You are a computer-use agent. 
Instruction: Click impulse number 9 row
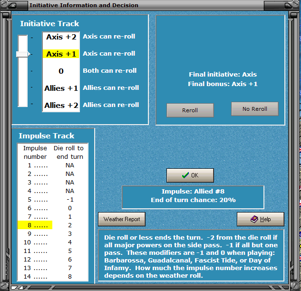53,233
